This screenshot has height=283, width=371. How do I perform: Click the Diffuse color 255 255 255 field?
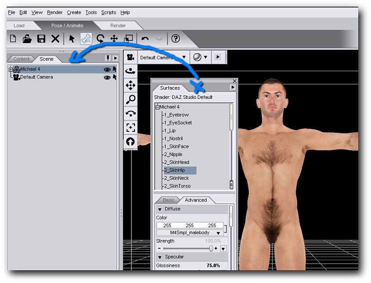click(x=190, y=225)
